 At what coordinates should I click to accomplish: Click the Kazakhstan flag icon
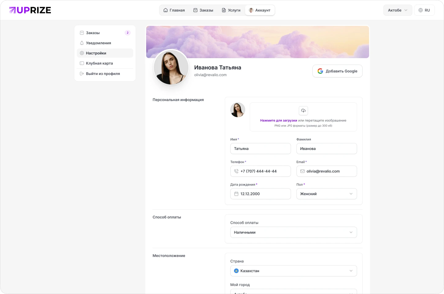[236, 271]
